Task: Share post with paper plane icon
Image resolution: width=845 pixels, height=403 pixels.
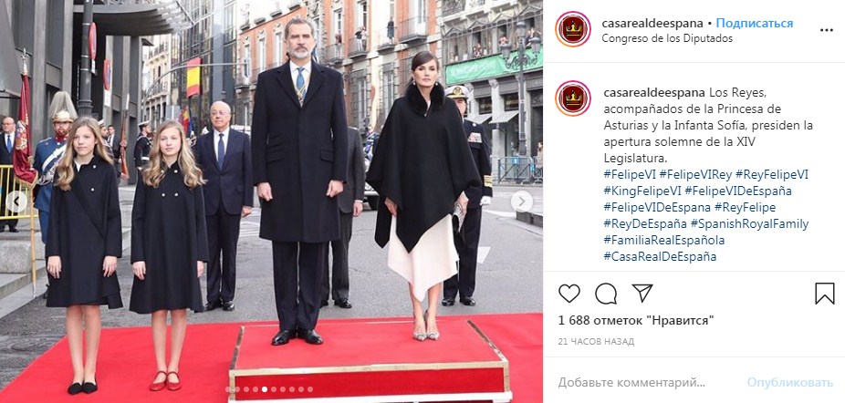Action: 642,293
